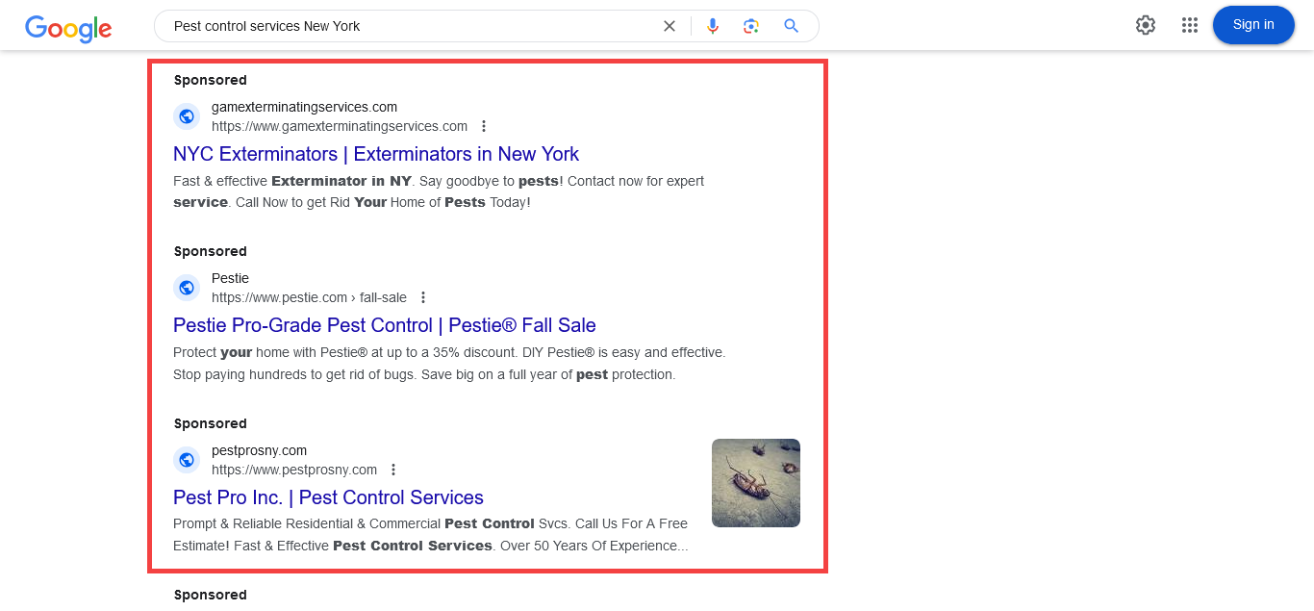Click the Protect your home with Pestie description

449,364
